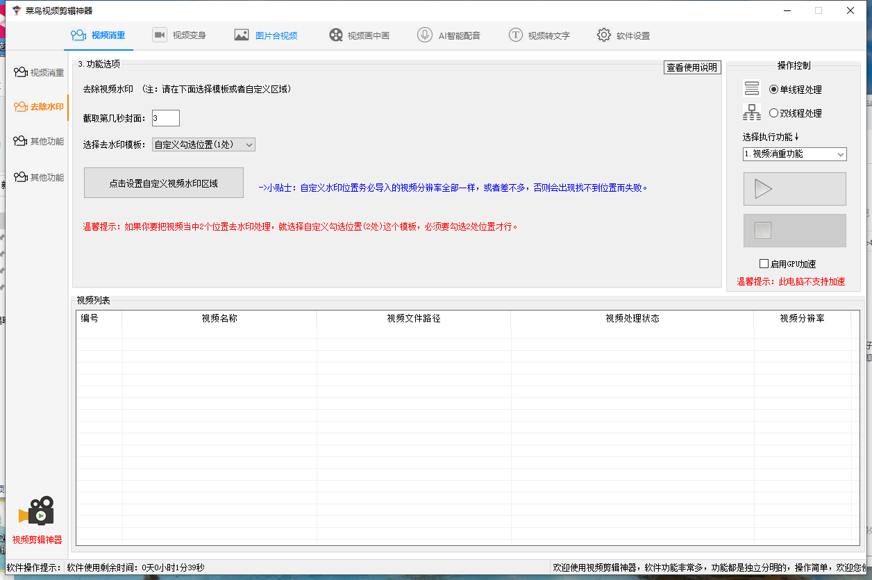
Task: Click the 软件设置 gear icon
Action: tap(604, 35)
